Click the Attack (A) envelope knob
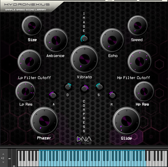Image resolution: width=168 pixels, height=167 pixels. click(53, 95)
